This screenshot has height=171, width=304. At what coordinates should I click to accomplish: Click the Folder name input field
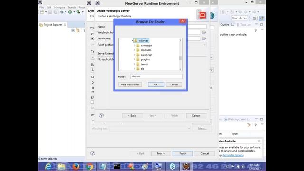pos(156,76)
